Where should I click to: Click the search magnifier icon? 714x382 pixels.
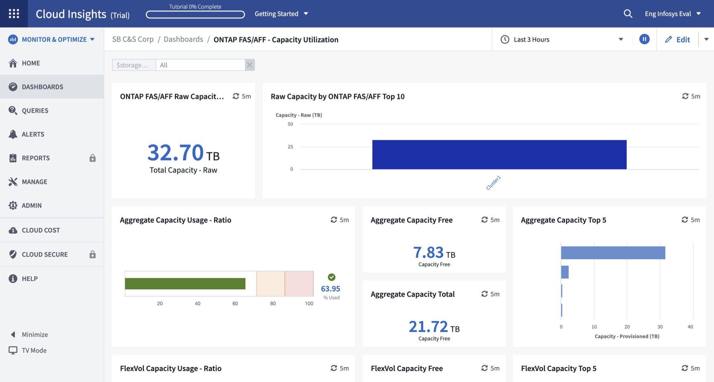(x=628, y=14)
